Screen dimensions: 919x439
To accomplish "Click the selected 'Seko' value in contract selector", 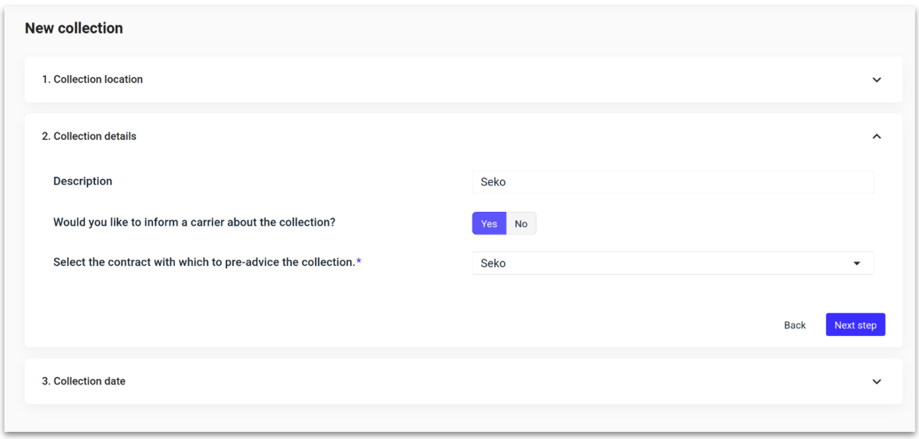I will tap(493, 264).
